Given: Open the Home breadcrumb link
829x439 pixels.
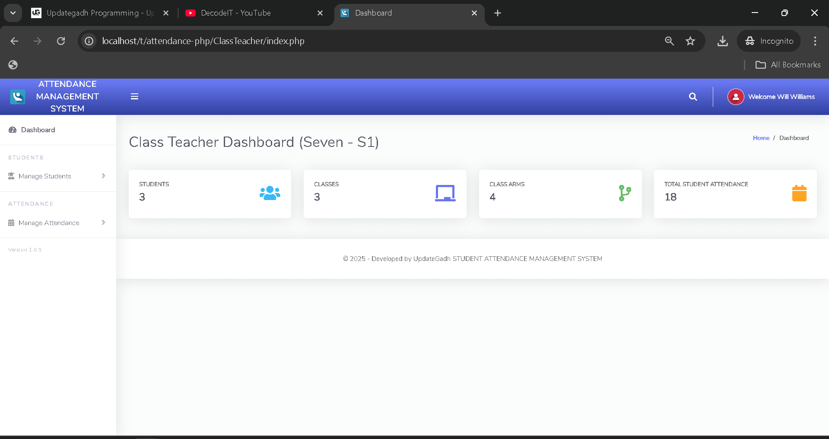Looking at the screenshot, I should tap(761, 137).
